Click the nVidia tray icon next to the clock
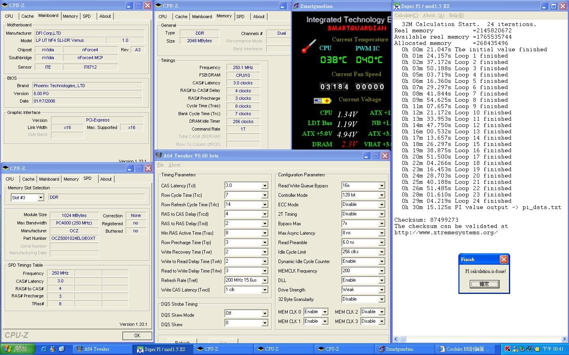 pyautogui.click(x=537, y=349)
